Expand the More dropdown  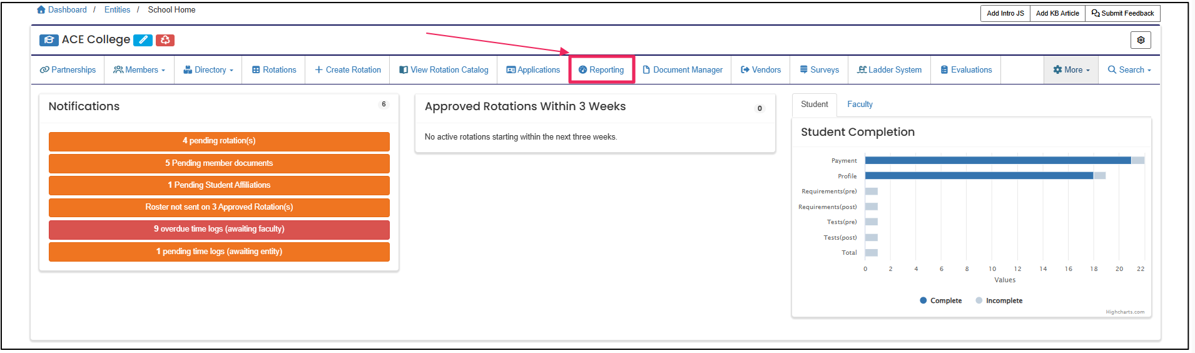[1071, 70]
